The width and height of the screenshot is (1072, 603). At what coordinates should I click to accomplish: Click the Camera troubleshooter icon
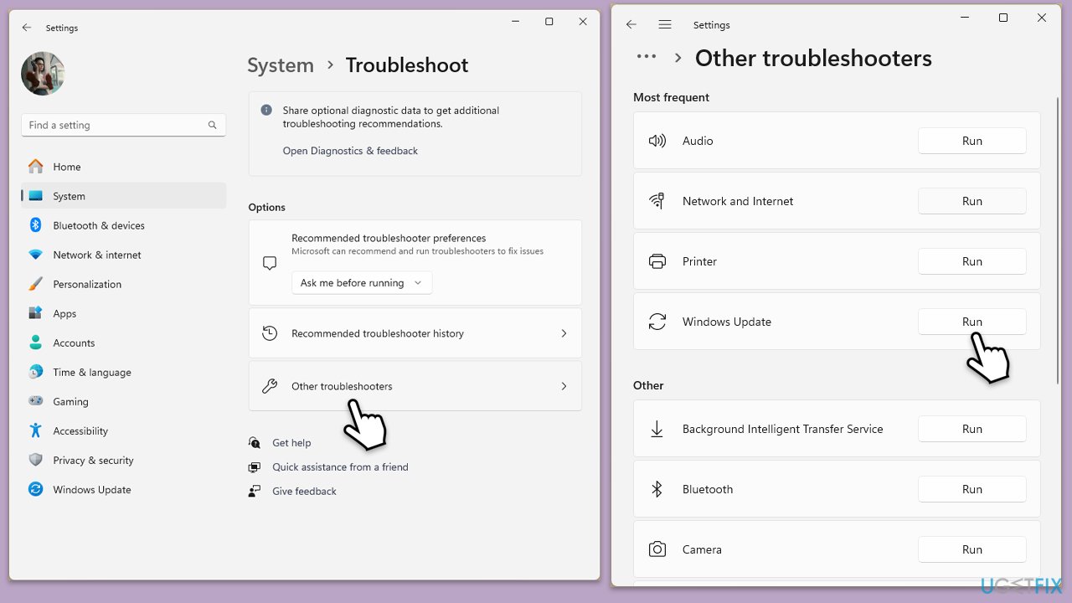[x=657, y=549]
